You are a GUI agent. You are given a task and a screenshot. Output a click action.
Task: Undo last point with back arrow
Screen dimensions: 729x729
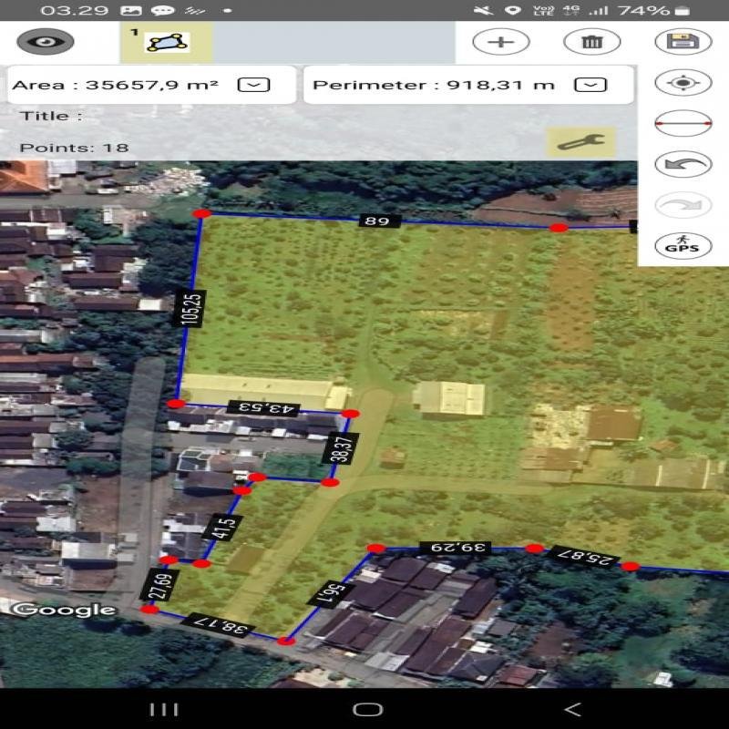[683, 164]
